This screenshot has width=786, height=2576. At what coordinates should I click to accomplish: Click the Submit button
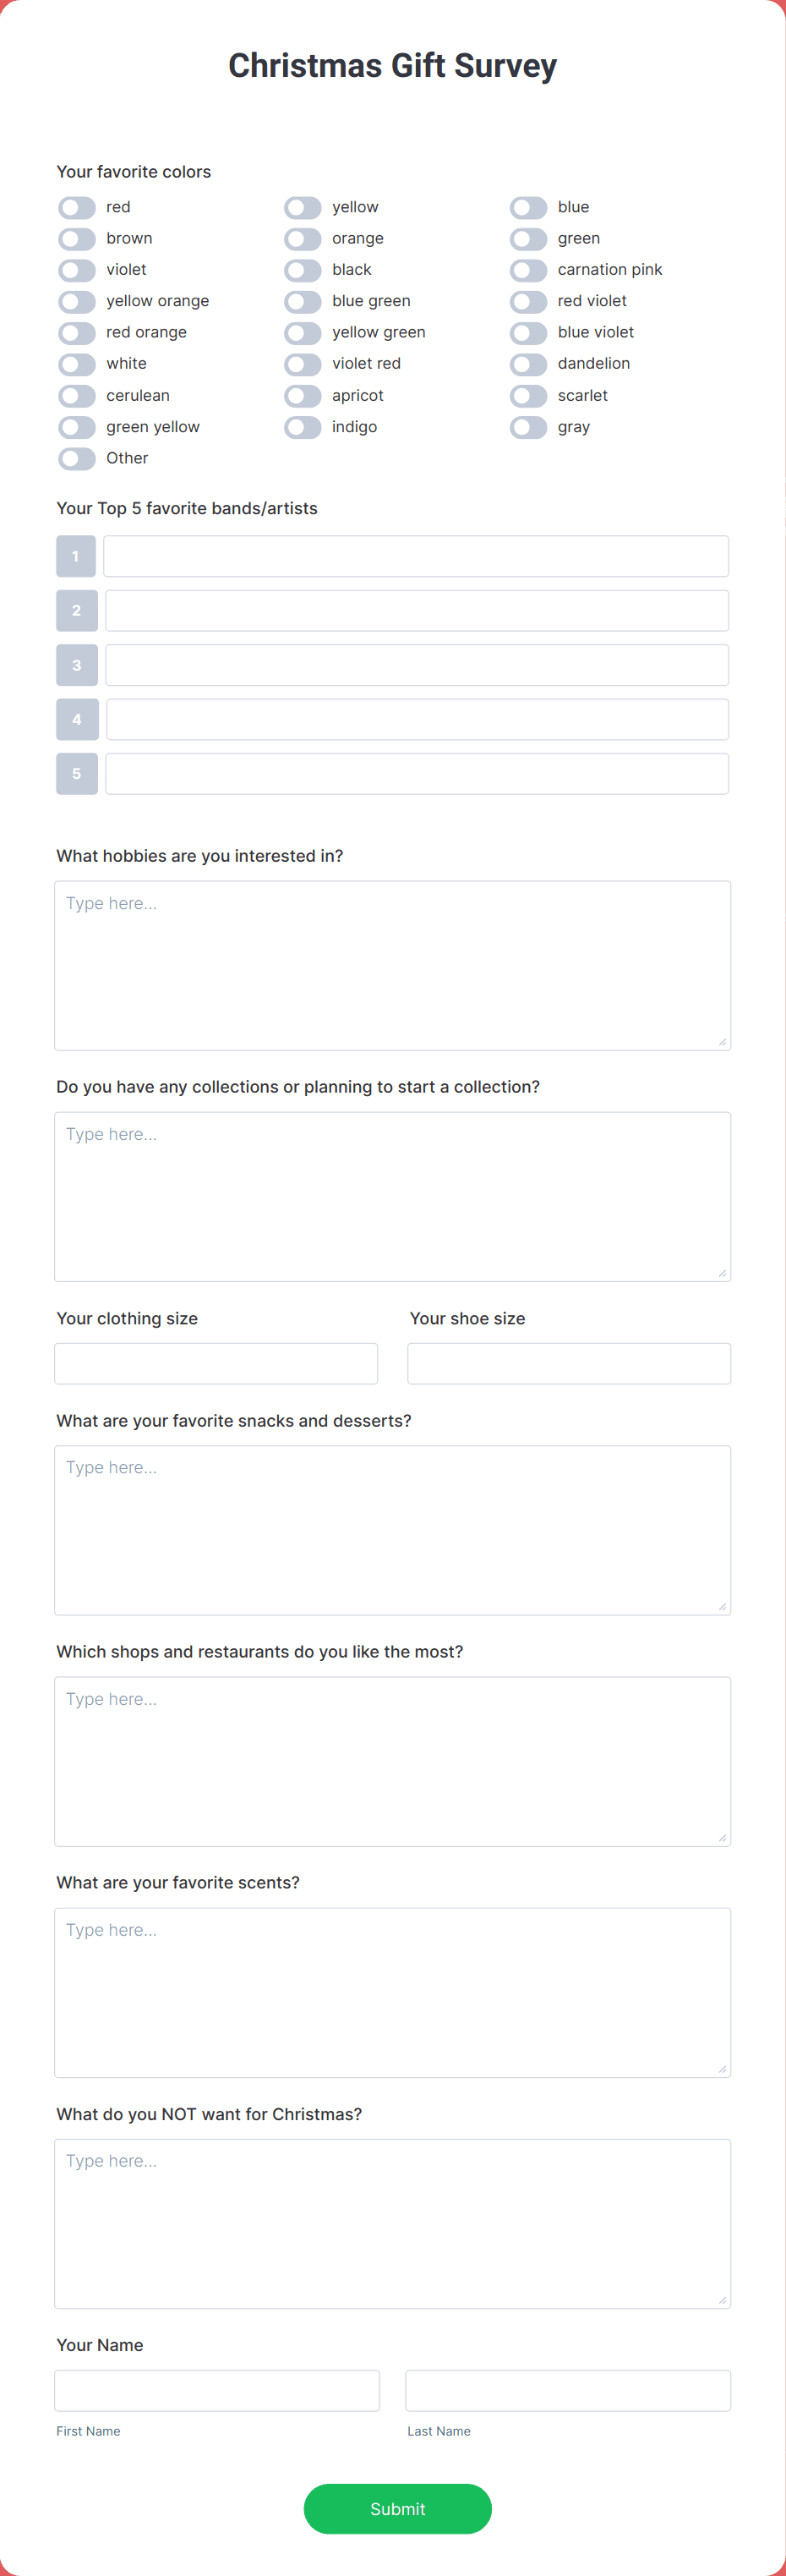coord(396,2509)
